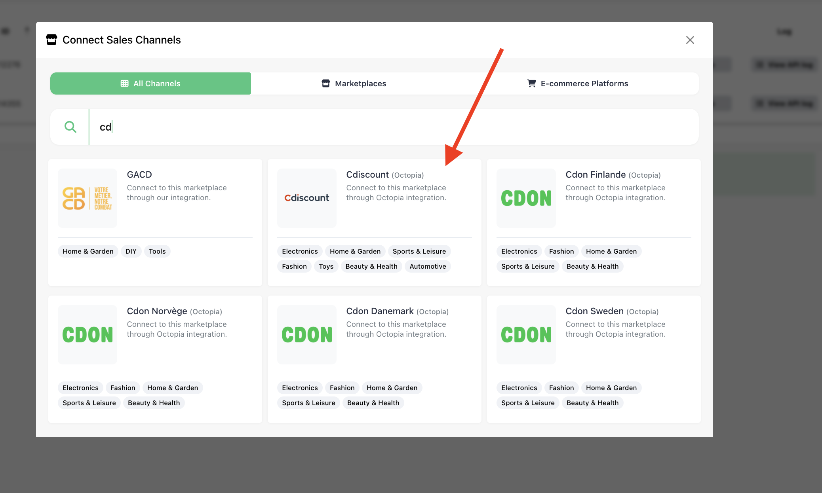The image size is (822, 493).
Task: Open the E-commerce Platforms tab
Action: 578,83
